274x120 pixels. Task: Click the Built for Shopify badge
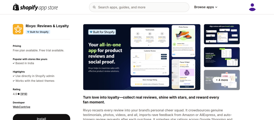38,32
